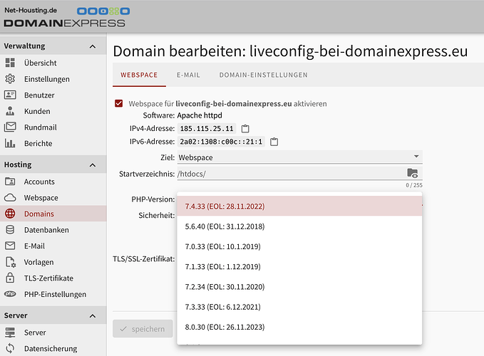Click the Übersicht dashboard icon

click(10, 63)
